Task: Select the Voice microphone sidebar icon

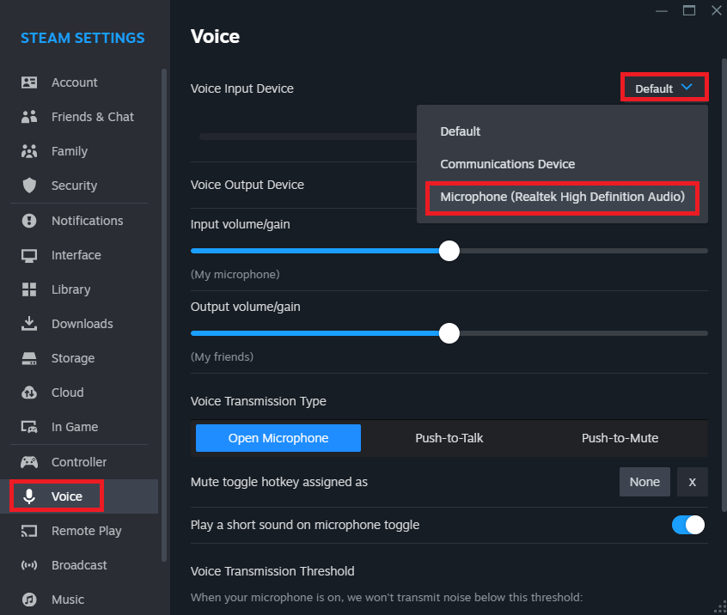Action: [30, 496]
